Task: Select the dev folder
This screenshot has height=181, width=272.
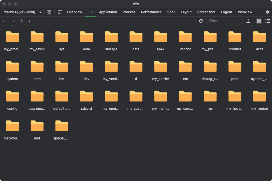Action: (86, 71)
